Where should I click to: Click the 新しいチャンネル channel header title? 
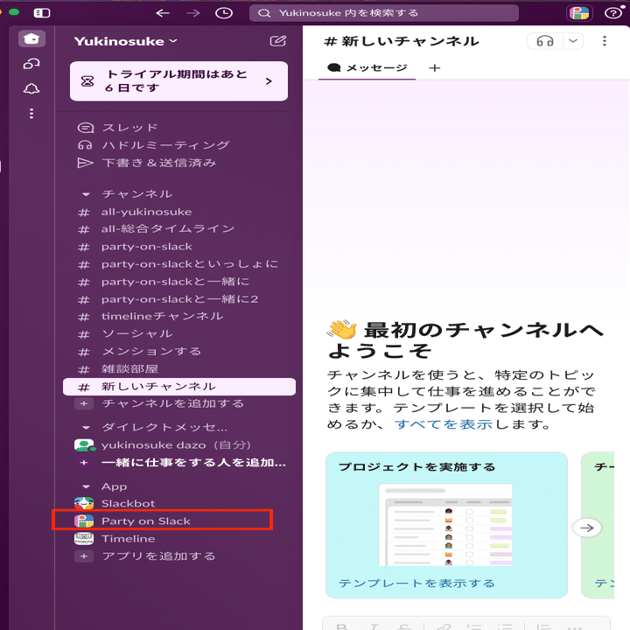[x=402, y=41]
